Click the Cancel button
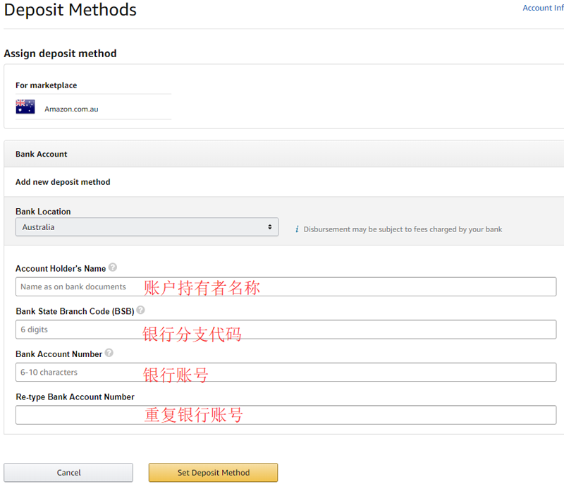The width and height of the screenshot is (564, 489). pos(68,473)
